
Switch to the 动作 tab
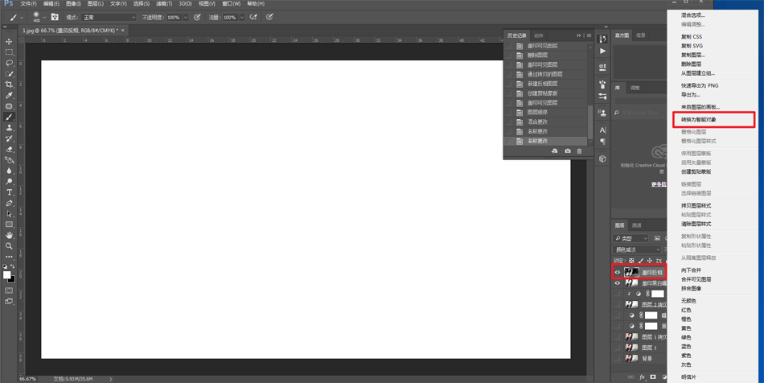coord(539,35)
